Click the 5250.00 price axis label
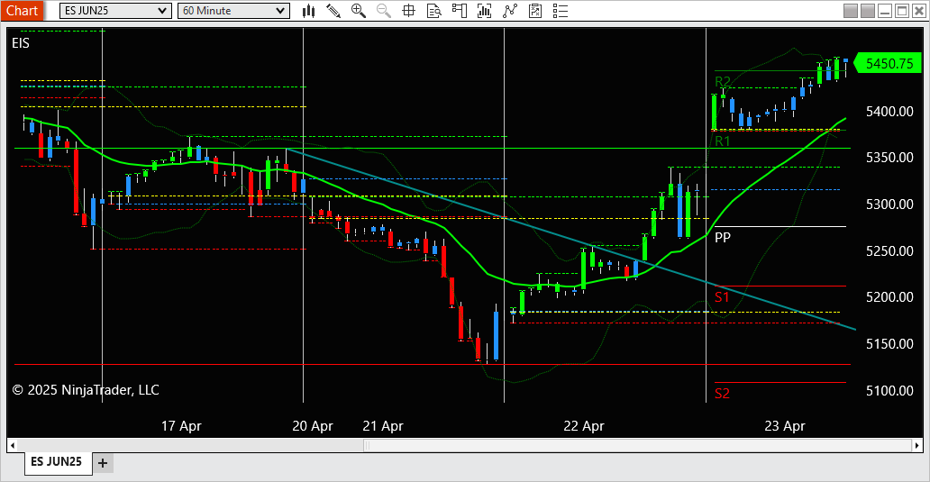 [889, 250]
